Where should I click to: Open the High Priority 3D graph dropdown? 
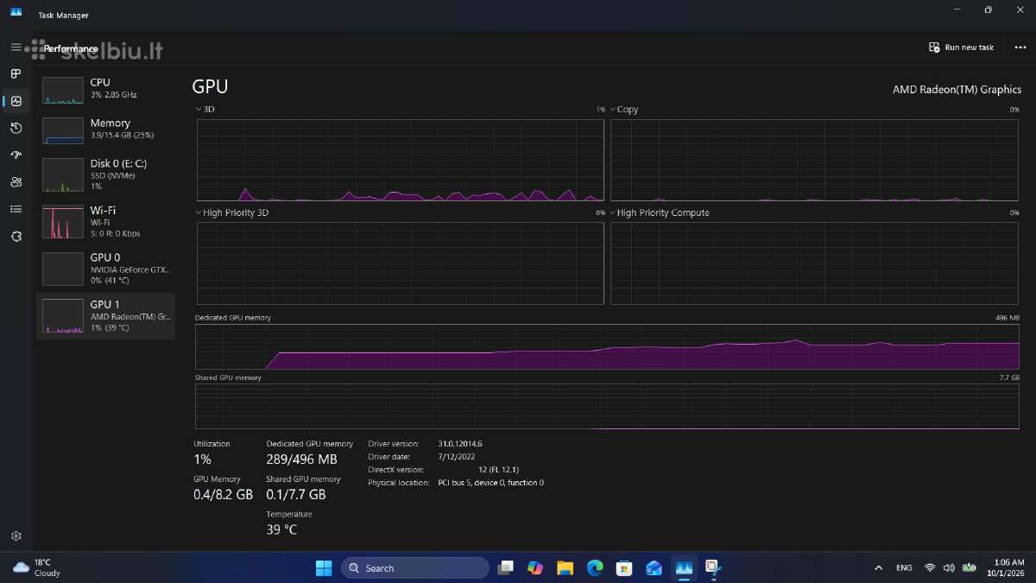click(x=231, y=212)
